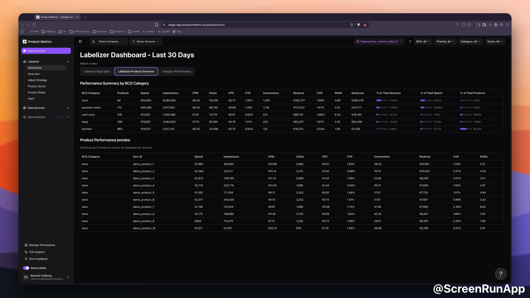This screenshot has width=530, height=298.
Task: Open Product Score in the sidebar
Action: (36, 86)
